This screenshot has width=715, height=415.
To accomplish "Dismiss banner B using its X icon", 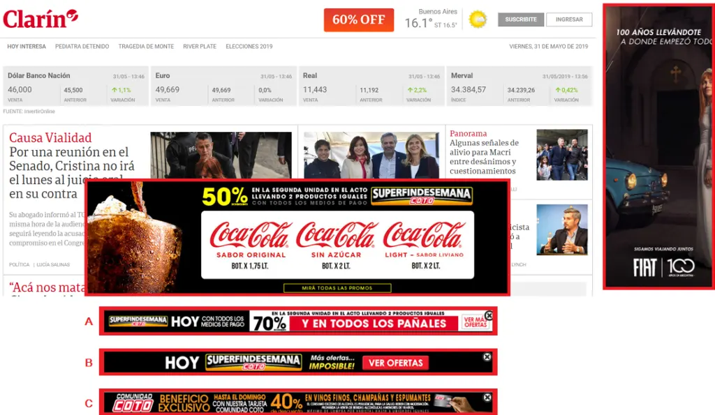I will click(x=487, y=357).
